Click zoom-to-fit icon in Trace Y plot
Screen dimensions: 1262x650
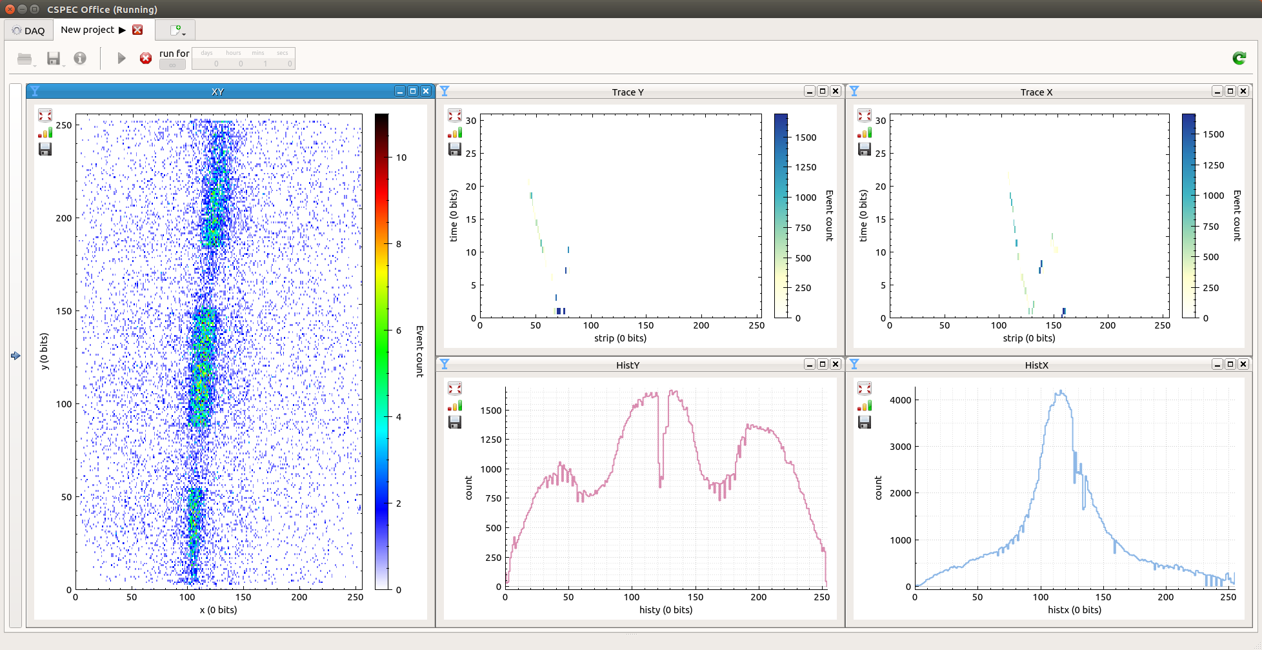(455, 115)
